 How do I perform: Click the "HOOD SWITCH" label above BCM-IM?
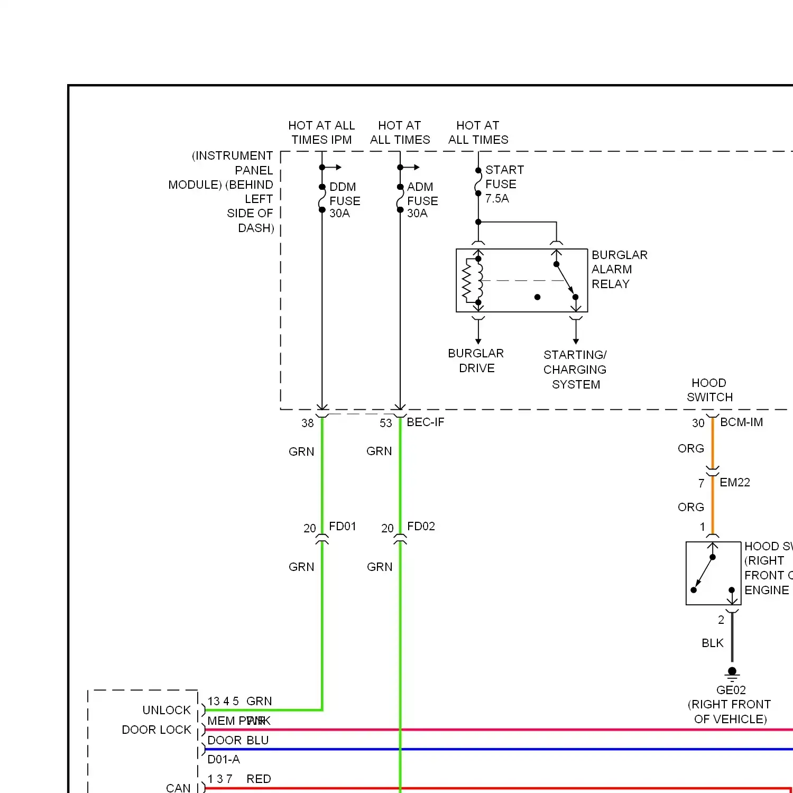click(709, 390)
